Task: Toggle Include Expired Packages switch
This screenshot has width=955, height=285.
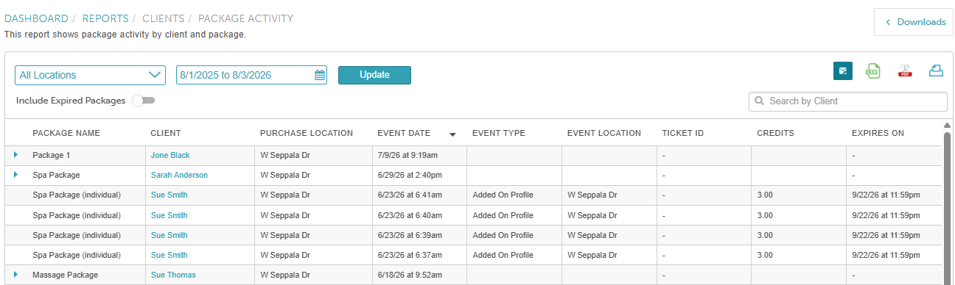Action: click(144, 101)
